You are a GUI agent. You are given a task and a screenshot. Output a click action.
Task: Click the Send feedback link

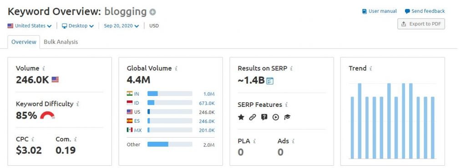coord(425,11)
